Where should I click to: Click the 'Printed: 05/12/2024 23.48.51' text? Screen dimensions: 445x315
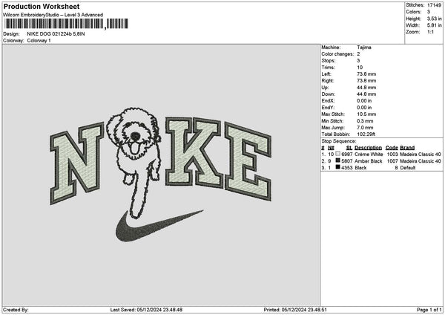295,310
